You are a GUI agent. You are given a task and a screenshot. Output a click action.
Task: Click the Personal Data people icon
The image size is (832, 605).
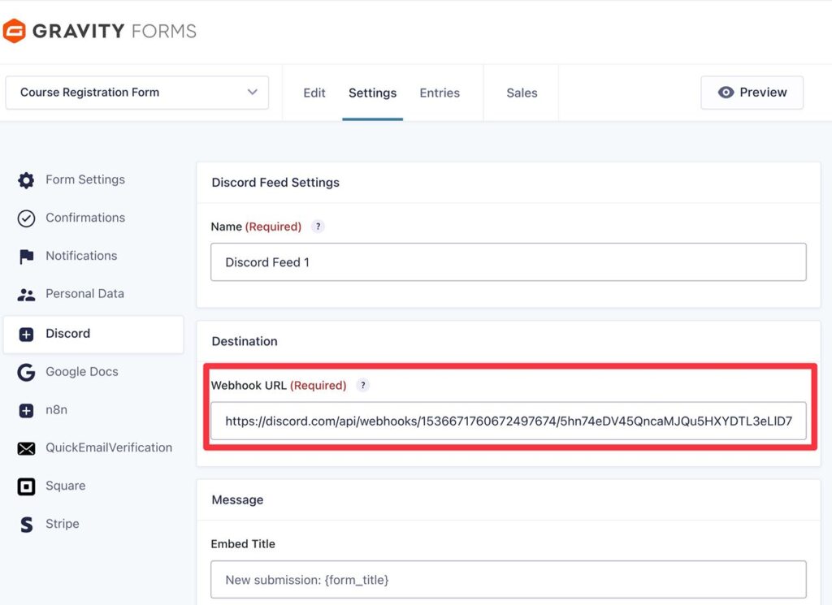pyautogui.click(x=26, y=295)
